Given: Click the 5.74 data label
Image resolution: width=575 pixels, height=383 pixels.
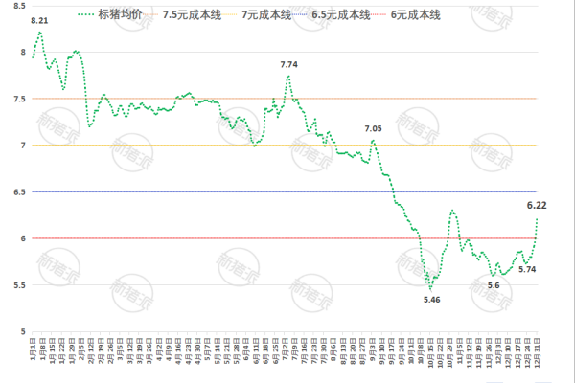Looking at the screenshot, I should pos(527,270).
